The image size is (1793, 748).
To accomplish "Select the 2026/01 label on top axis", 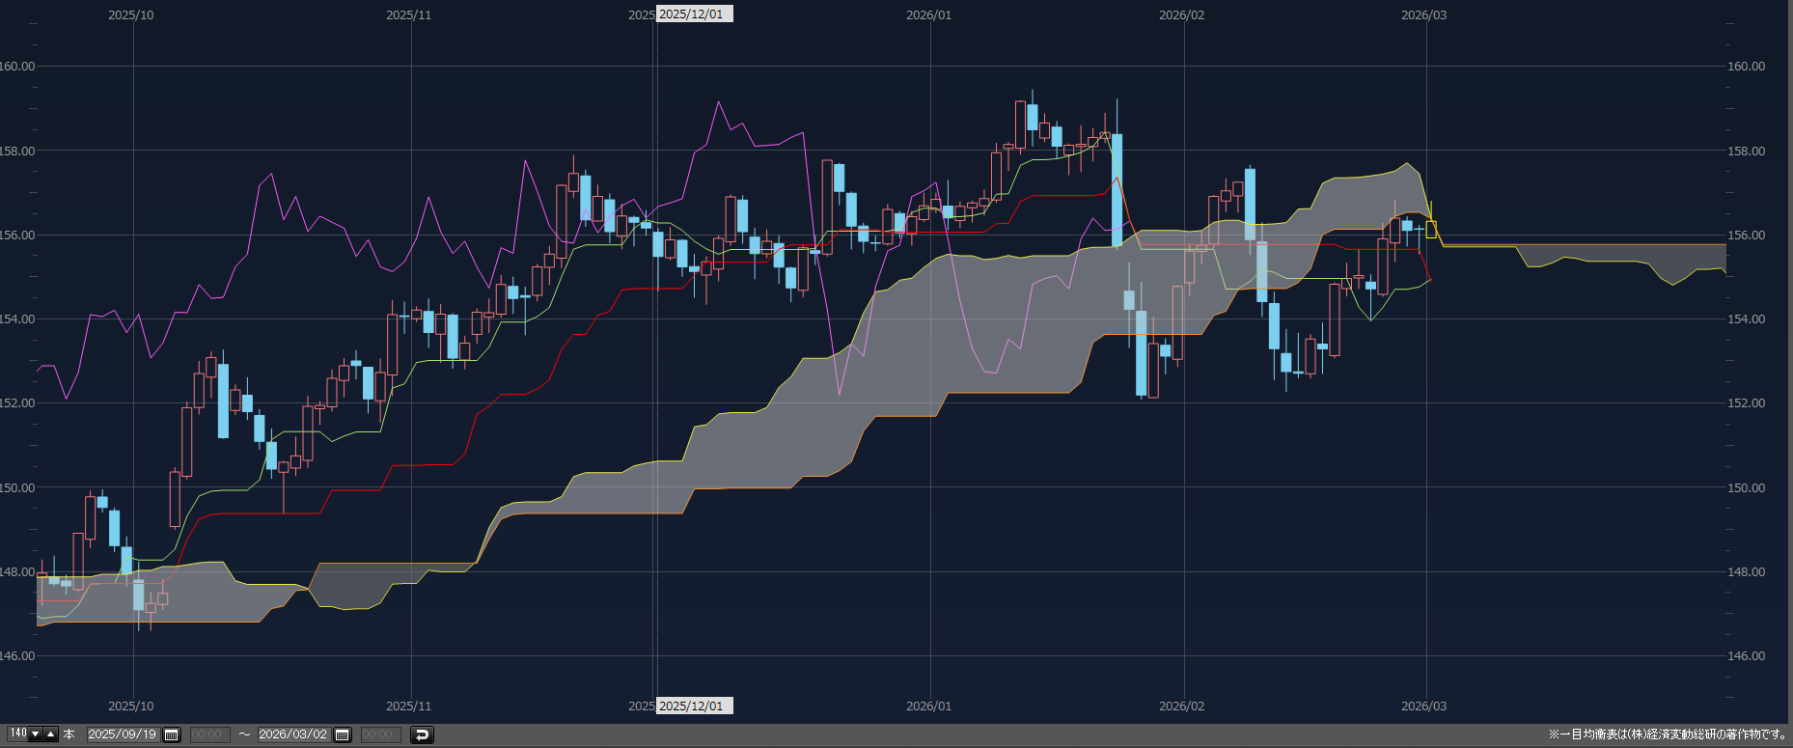I will [928, 14].
